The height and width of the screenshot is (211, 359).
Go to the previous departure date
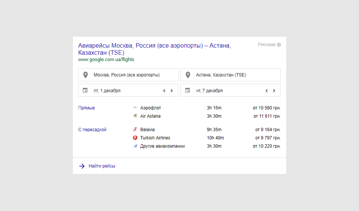coord(164,91)
